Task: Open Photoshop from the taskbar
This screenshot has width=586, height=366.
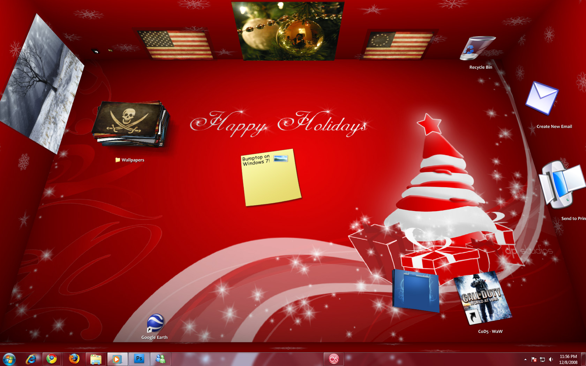Action: 139,359
